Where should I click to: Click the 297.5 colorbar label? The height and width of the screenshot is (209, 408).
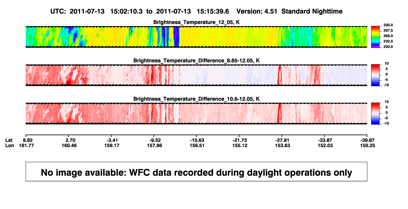[x=388, y=30]
